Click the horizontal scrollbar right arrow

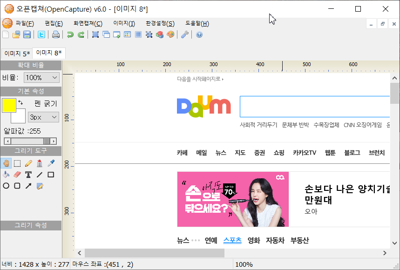click(385, 253)
